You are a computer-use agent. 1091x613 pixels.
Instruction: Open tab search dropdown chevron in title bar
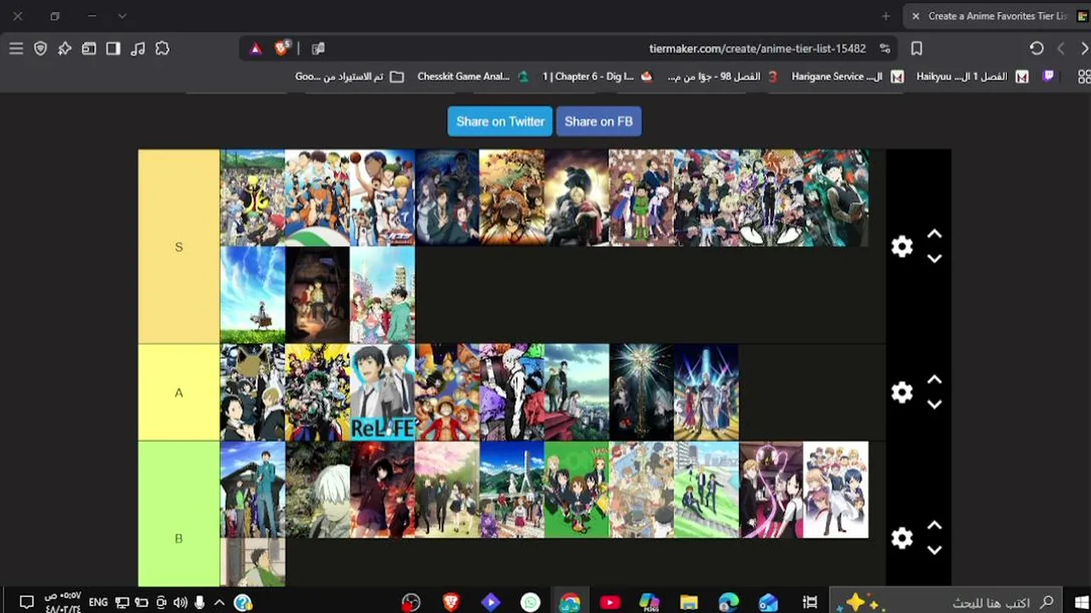click(122, 16)
